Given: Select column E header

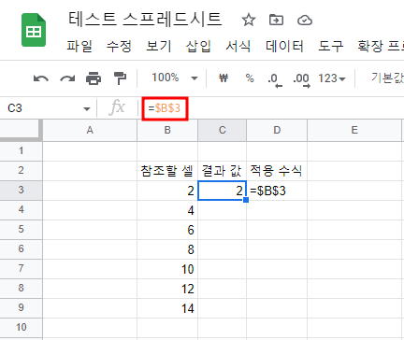Looking at the screenshot, I should tap(354, 130).
